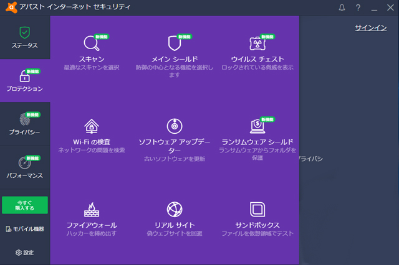Viewport: 399px width, 265px height.
Task: Click the ステータス shield check icon
Action: click(25, 32)
